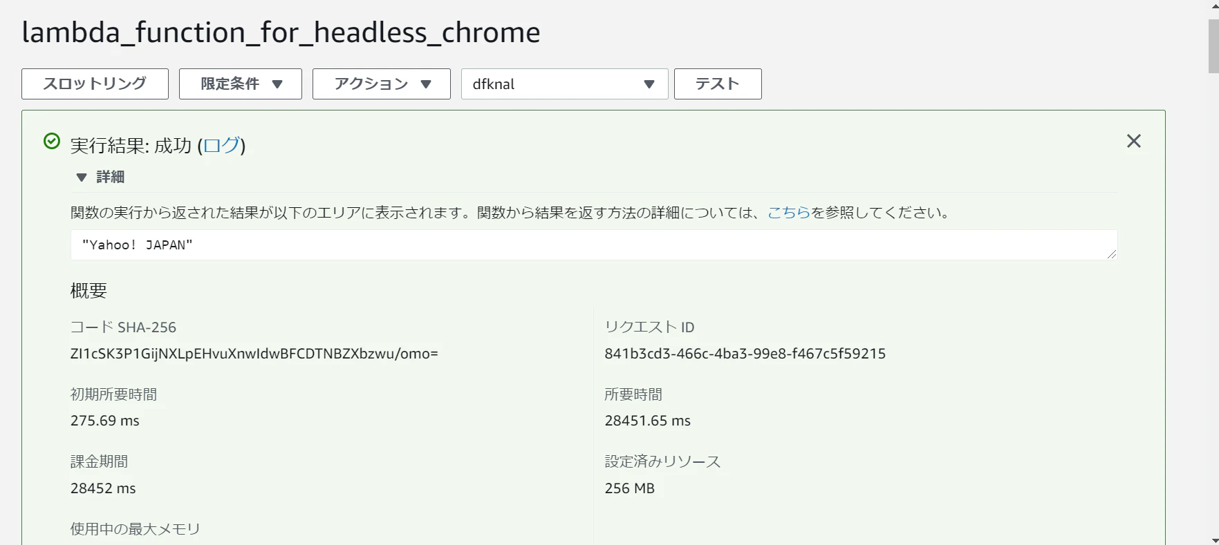1219x545 pixels.
Task: Click the resize handle of the result box
Action: coord(1112,254)
